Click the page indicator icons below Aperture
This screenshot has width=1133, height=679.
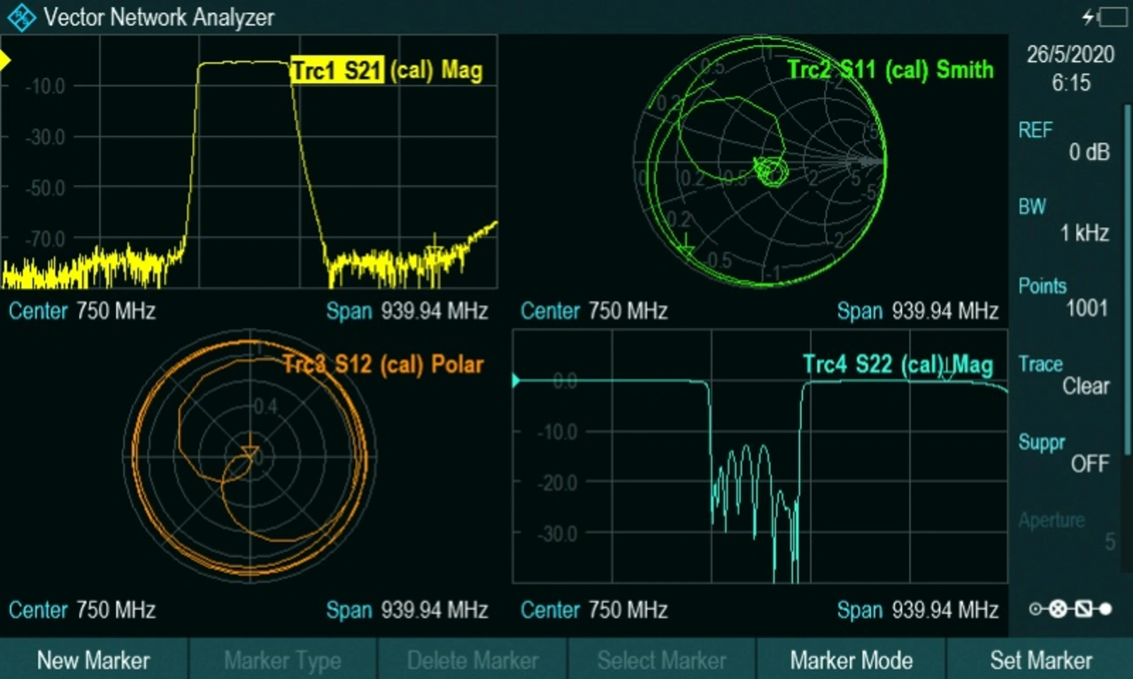pyautogui.click(x=1071, y=609)
